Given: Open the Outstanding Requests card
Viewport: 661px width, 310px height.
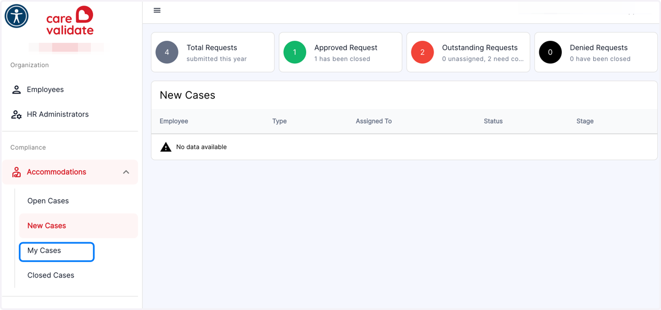Looking at the screenshot, I should coord(468,52).
